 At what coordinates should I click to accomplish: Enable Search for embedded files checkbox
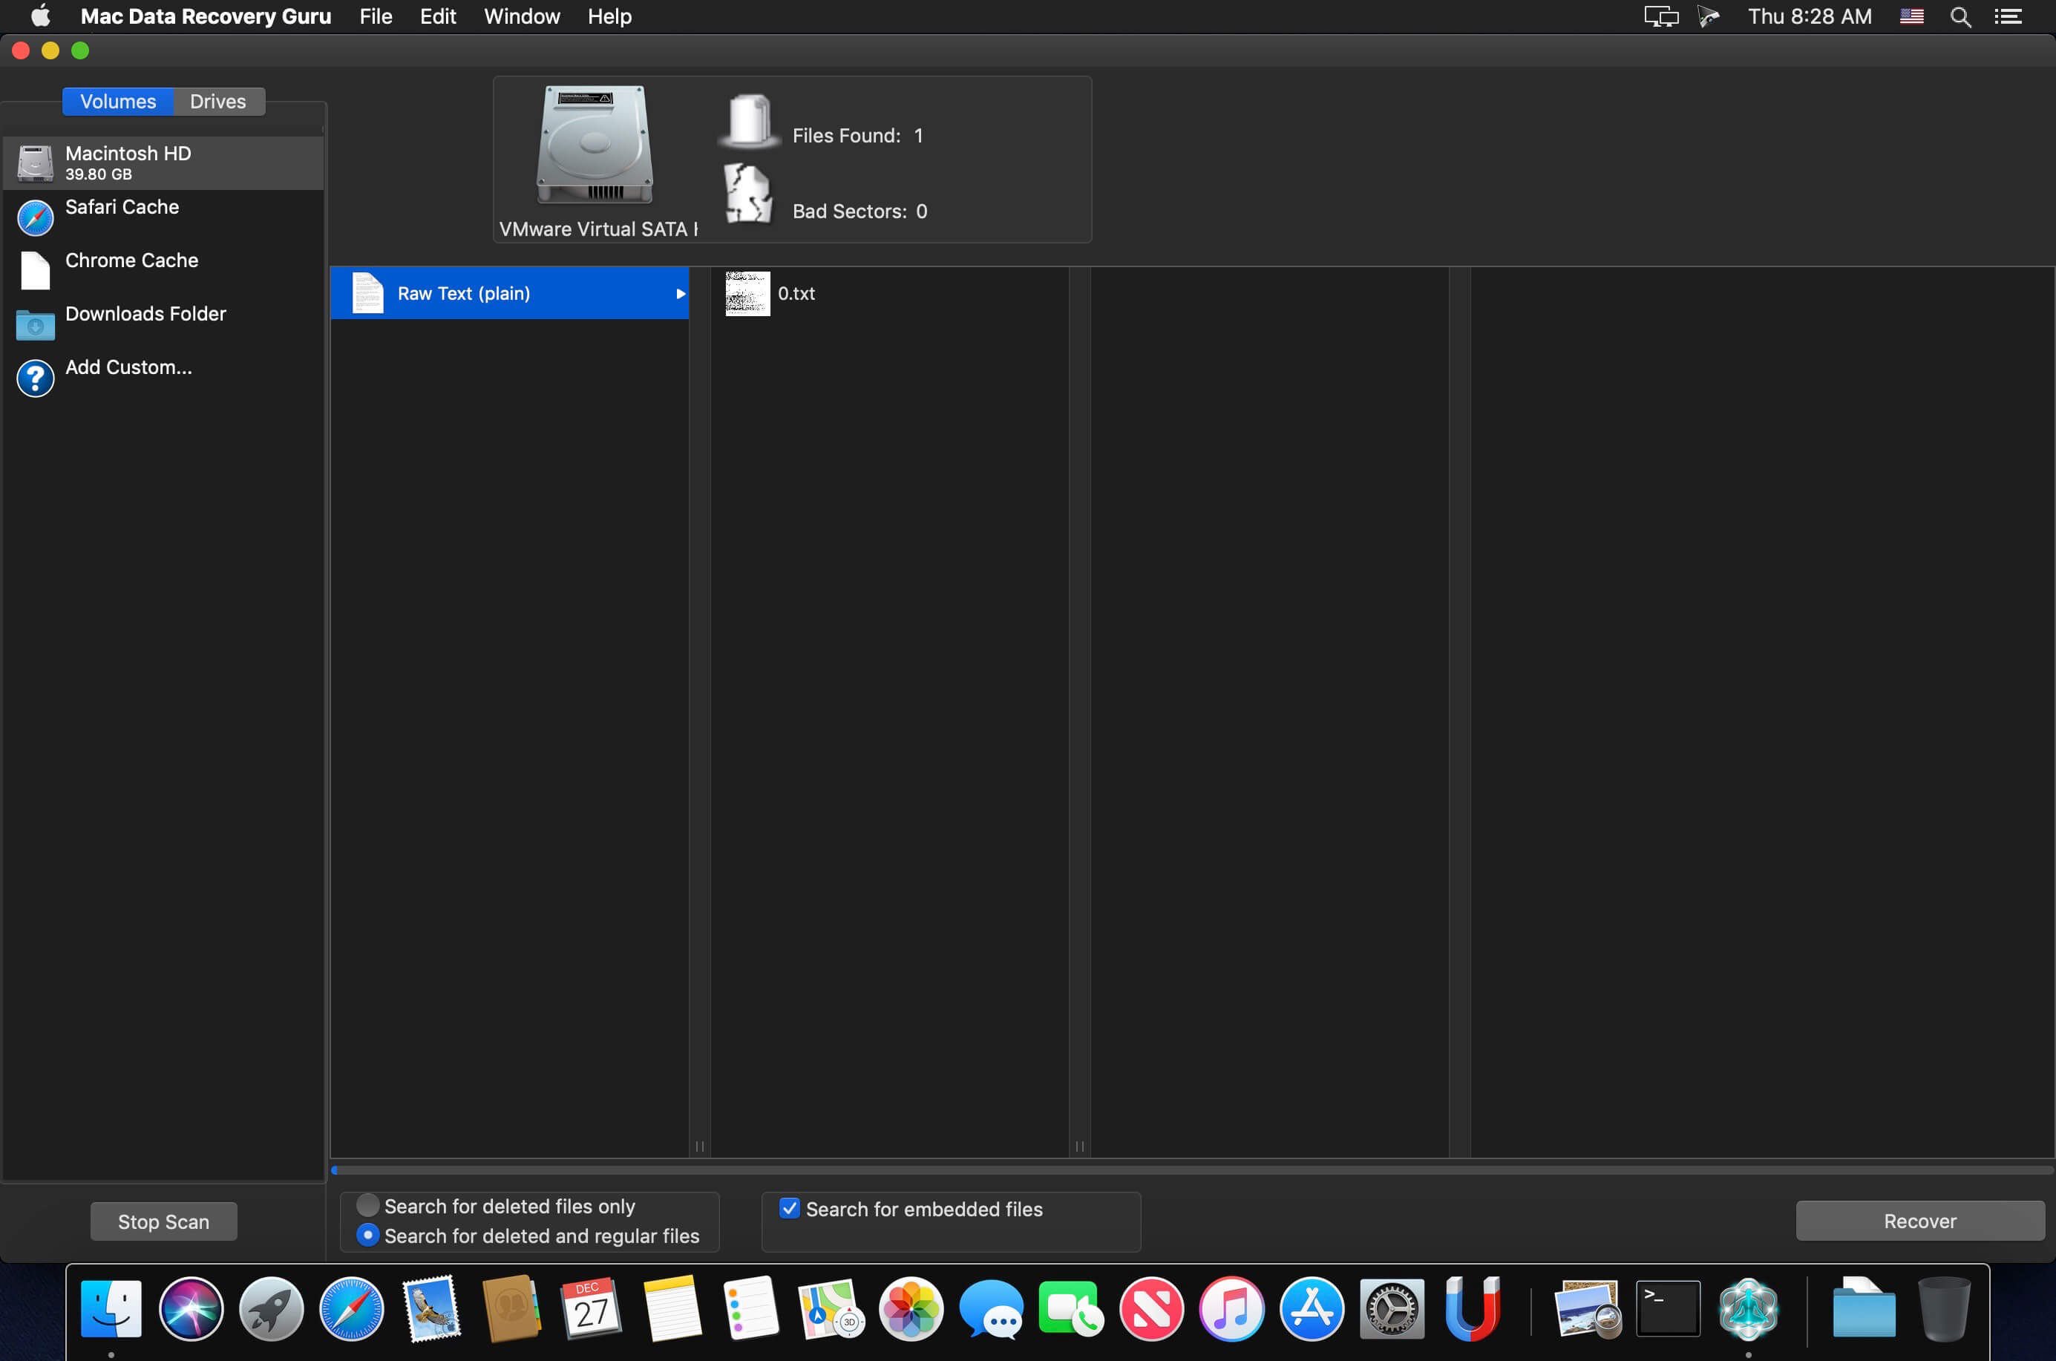click(x=787, y=1207)
